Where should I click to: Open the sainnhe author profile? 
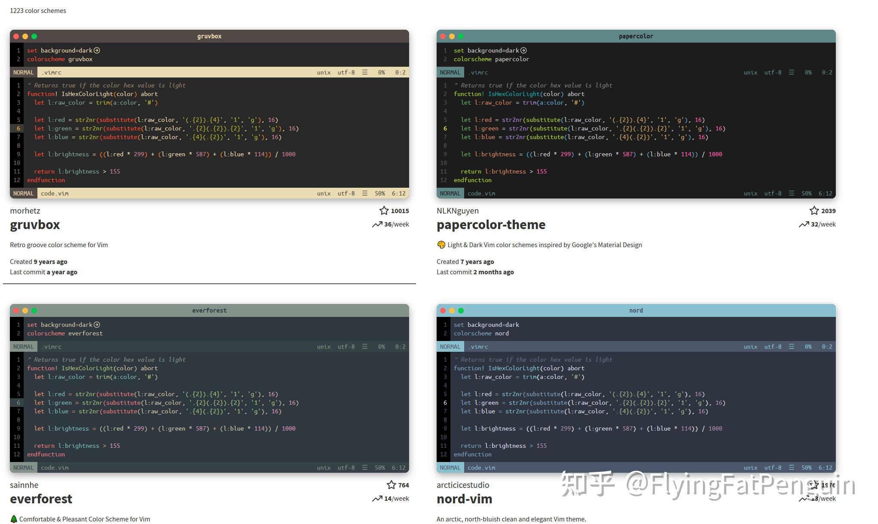[24, 485]
